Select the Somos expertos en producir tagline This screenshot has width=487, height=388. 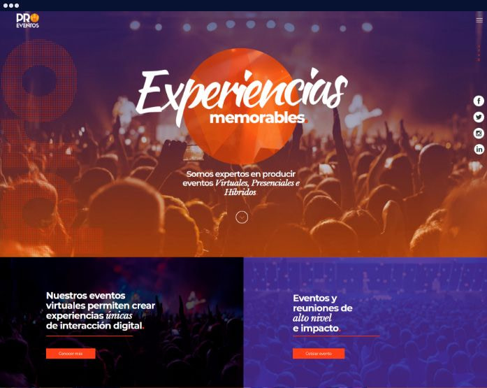tap(240, 174)
